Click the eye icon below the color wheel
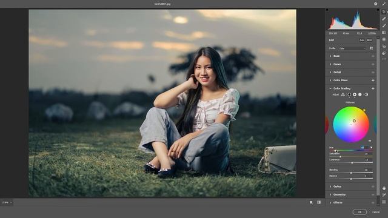 pos(370,140)
